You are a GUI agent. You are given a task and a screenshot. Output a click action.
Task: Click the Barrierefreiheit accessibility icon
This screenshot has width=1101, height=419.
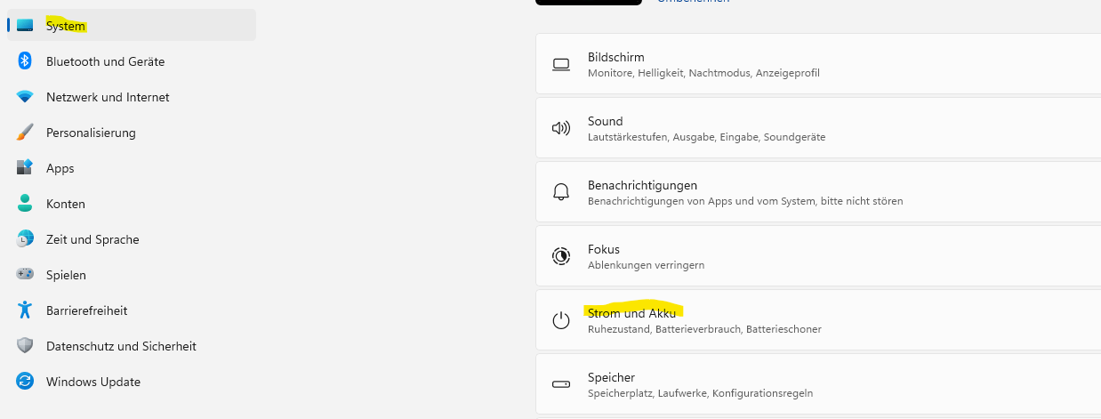[25, 310]
